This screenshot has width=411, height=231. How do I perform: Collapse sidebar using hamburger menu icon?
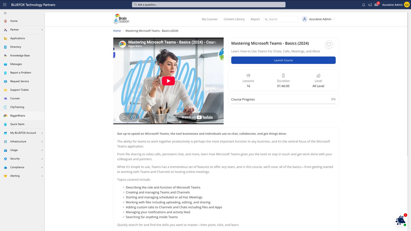click(x=5, y=13)
